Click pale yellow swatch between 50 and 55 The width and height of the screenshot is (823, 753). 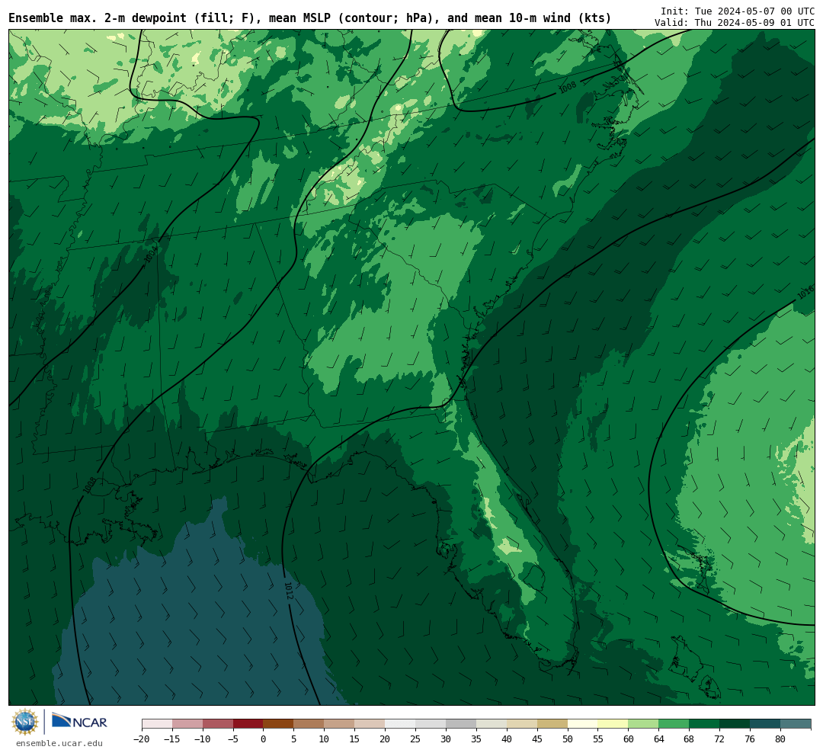(x=583, y=724)
